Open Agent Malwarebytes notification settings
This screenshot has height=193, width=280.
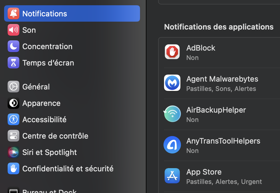pos(222,83)
